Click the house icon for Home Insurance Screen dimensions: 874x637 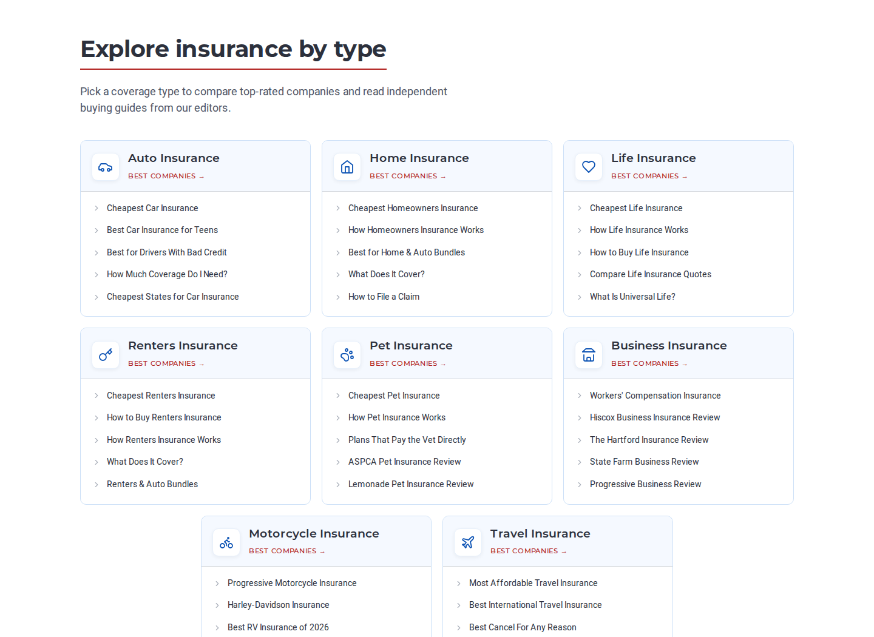click(347, 167)
